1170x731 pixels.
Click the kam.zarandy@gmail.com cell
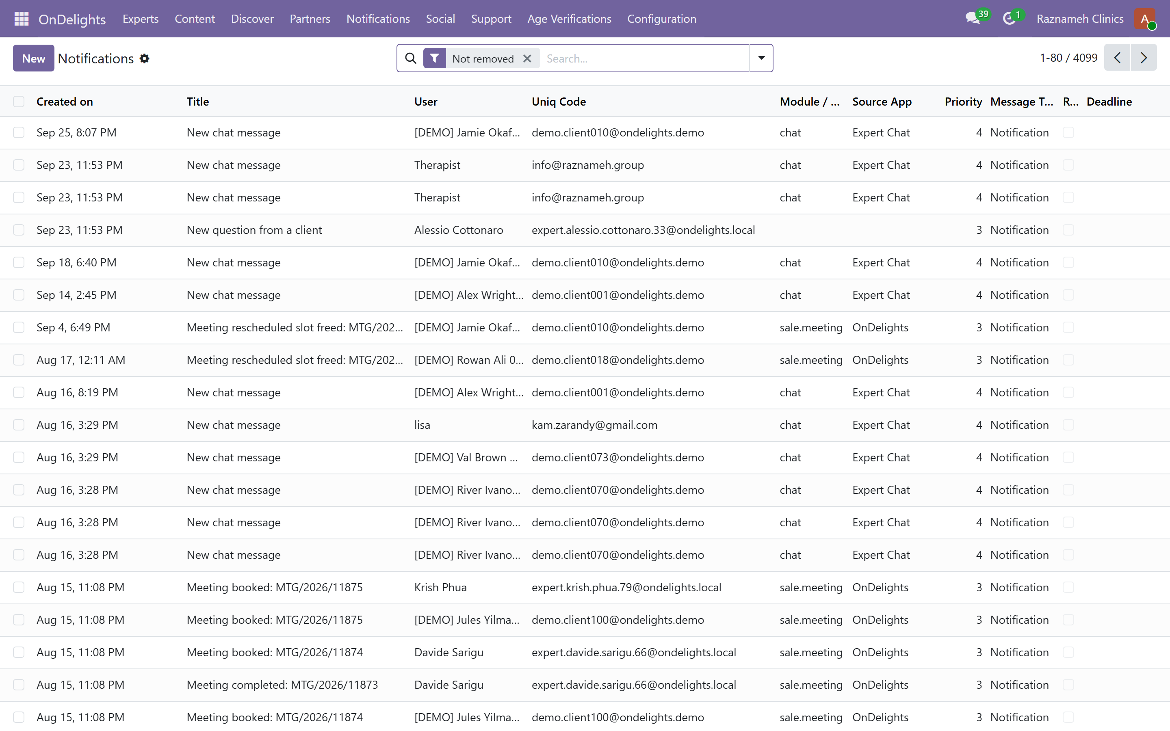pos(594,425)
